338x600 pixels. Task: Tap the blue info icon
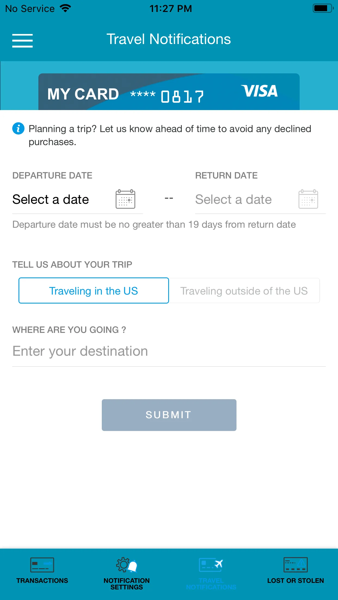18,128
